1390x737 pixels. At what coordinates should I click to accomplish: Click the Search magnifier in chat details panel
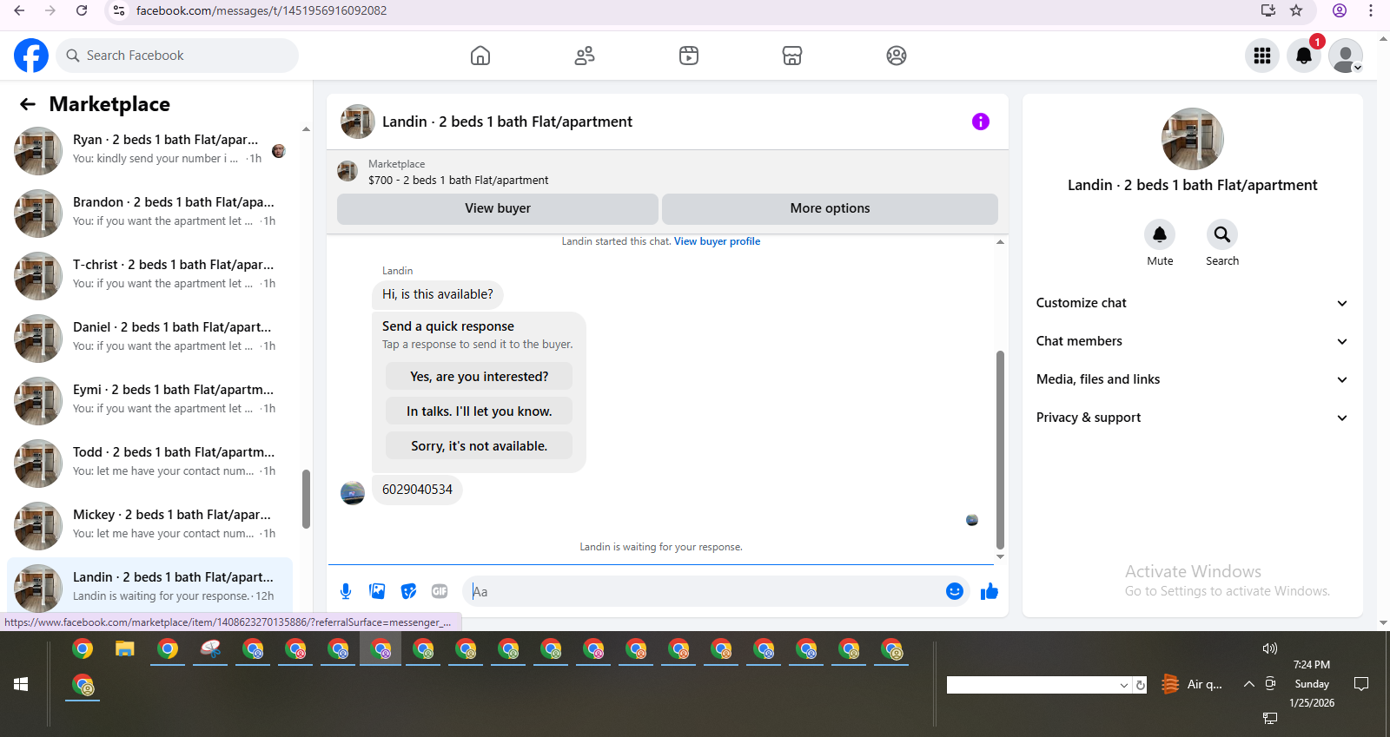pyautogui.click(x=1222, y=234)
